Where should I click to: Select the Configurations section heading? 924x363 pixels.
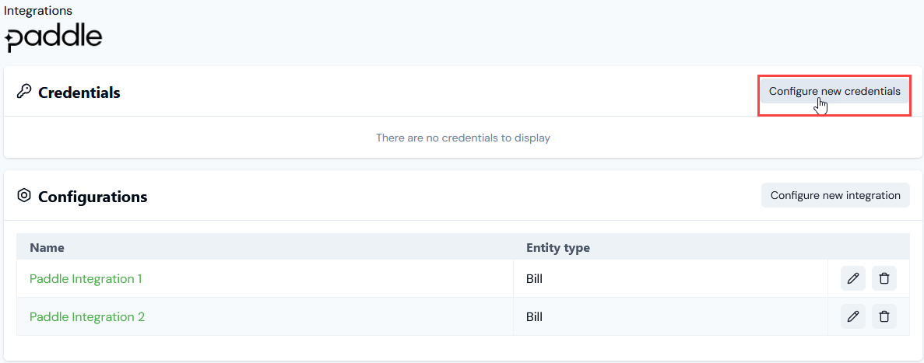[x=93, y=197]
